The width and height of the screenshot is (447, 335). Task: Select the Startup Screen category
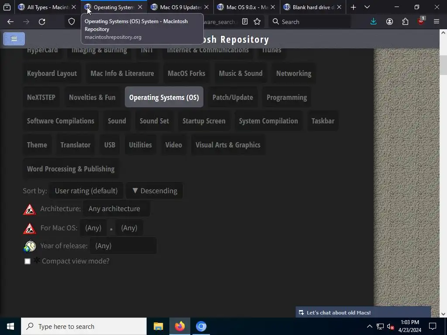coord(204,121)
